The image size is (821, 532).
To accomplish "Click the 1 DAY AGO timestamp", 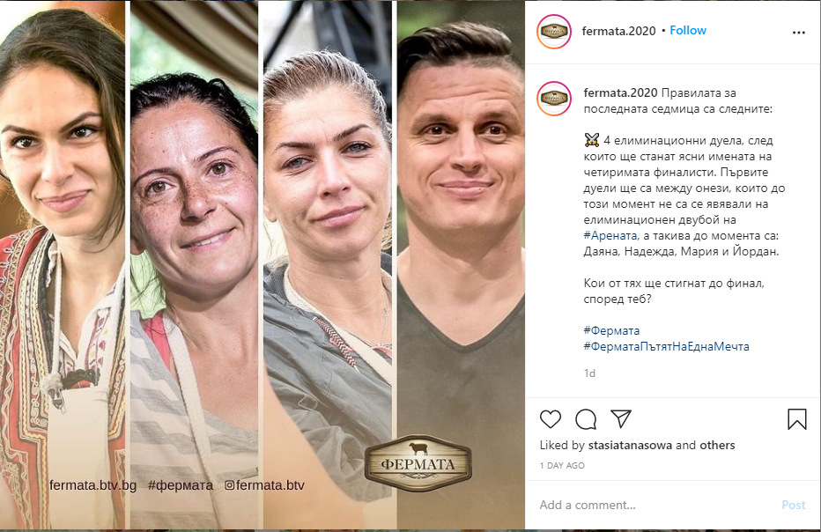I will [x=562, y=465].
